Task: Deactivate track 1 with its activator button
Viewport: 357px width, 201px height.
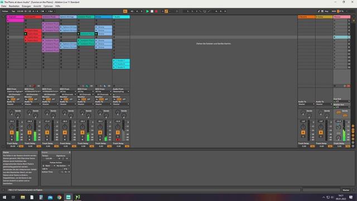Action: pyautogui.click(x=12, y=132)
